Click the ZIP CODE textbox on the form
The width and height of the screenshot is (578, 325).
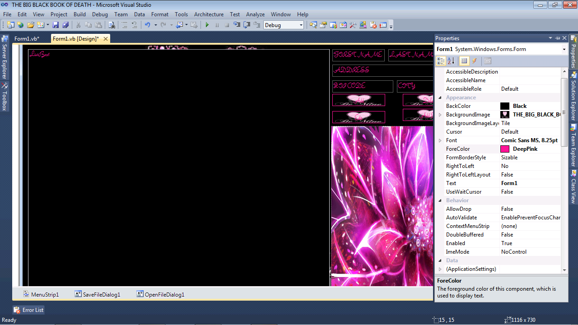coord(363,86)
